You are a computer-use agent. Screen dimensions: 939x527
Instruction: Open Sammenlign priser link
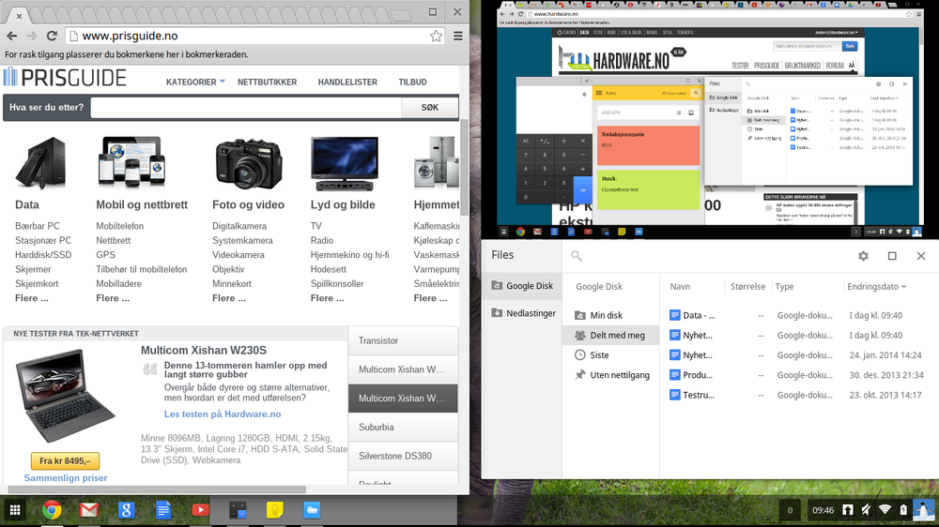click(66, 478)
